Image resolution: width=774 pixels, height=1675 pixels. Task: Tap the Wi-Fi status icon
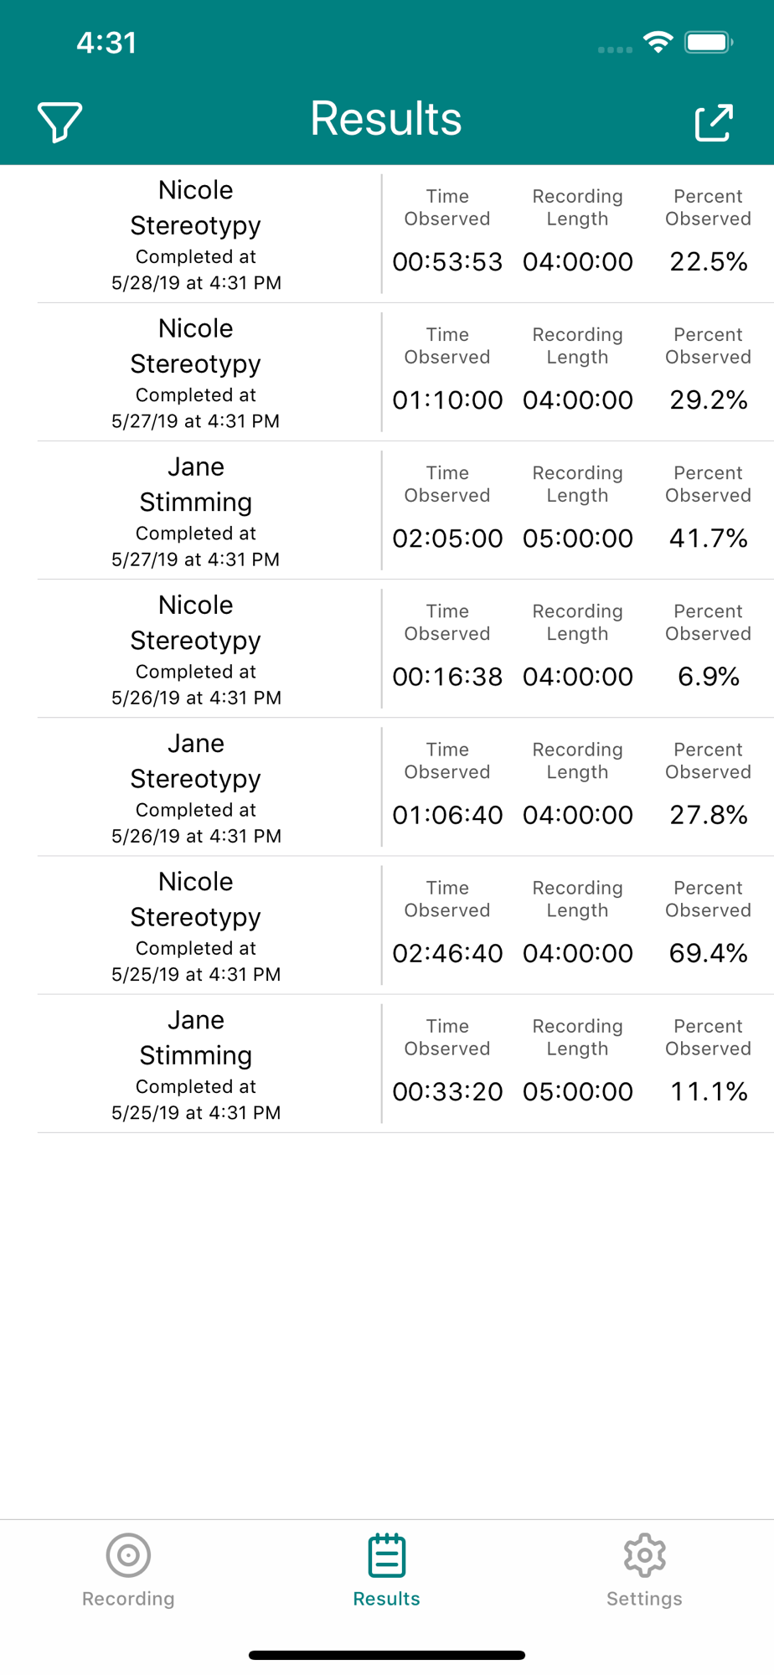click(658, 42)
